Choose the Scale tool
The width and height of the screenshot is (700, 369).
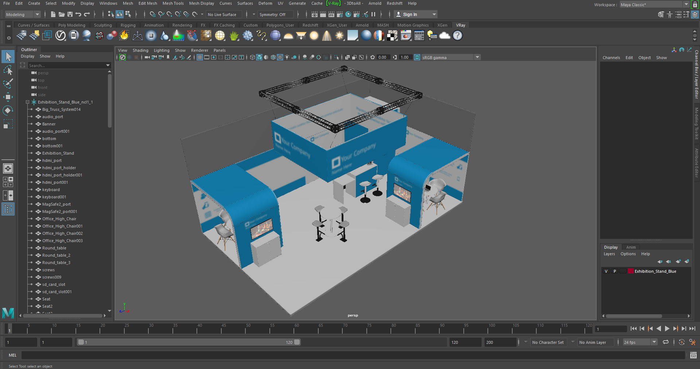coord(8,124)
